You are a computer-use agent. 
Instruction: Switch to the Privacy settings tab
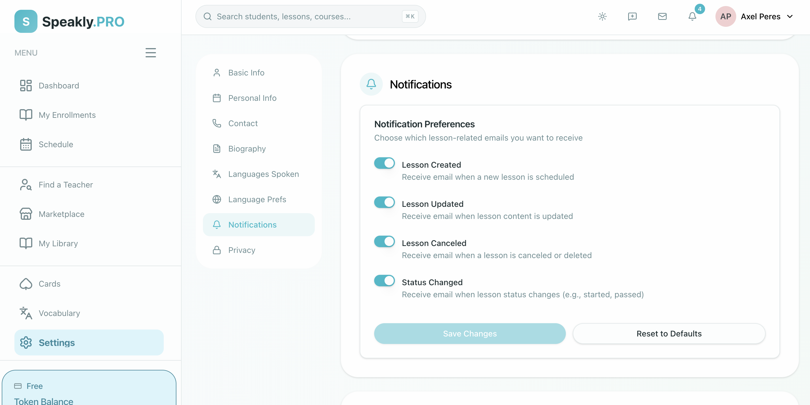click(242, 250)
